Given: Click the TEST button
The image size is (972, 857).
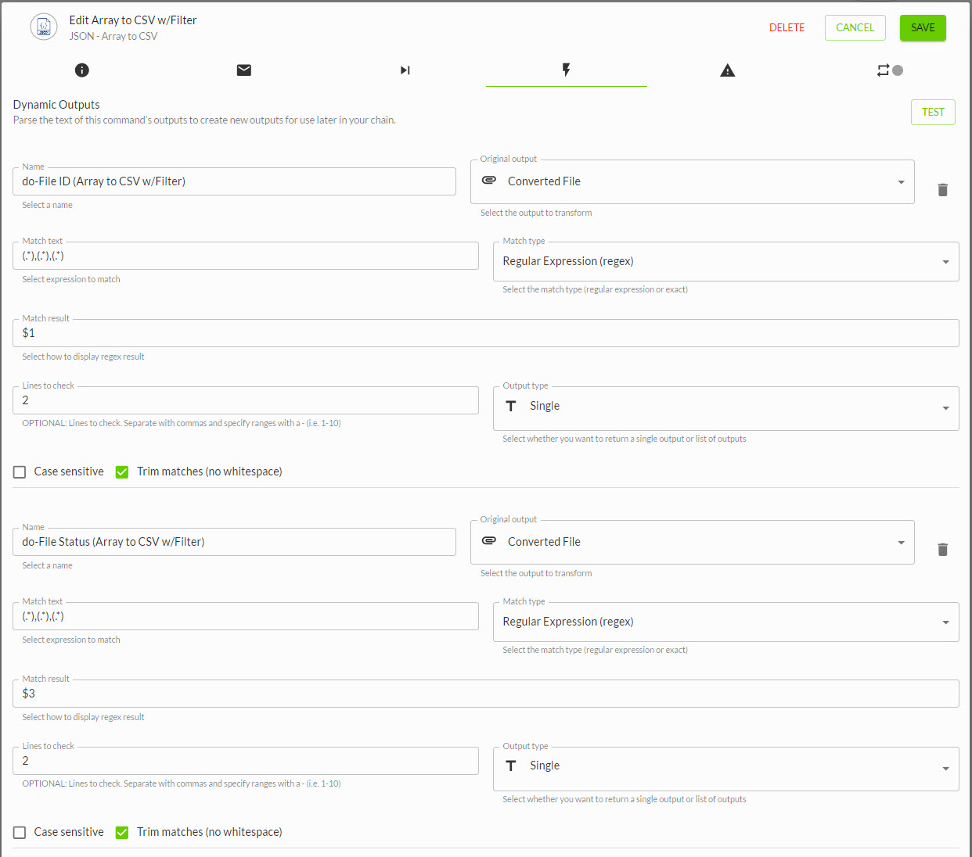Looking at the screenshot, I should (x=932, y=112).
